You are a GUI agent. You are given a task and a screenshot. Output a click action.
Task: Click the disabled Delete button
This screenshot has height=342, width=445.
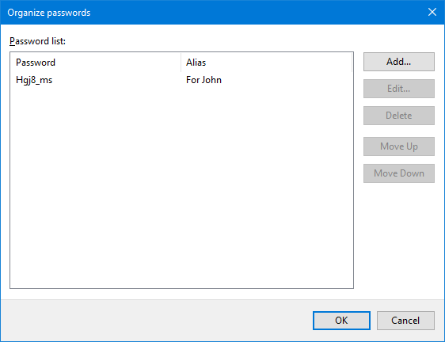click(399, 116)
